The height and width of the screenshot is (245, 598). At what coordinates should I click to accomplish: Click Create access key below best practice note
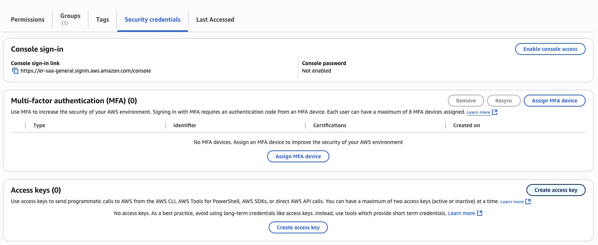(298, 227)
